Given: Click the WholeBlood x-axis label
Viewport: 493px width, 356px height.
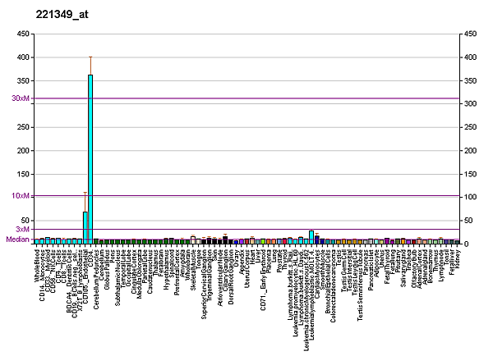Looking at the screenshot, I should point(38,266).
